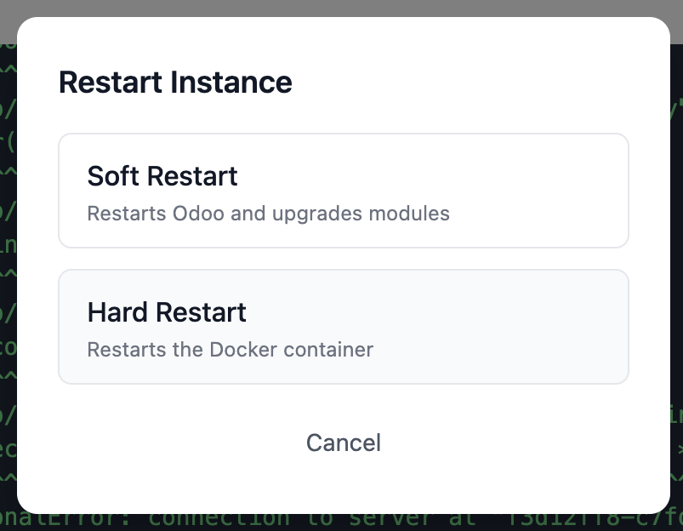Restart Odoo and upgrade modules
The image size is (683, 531).
(343, 191)
